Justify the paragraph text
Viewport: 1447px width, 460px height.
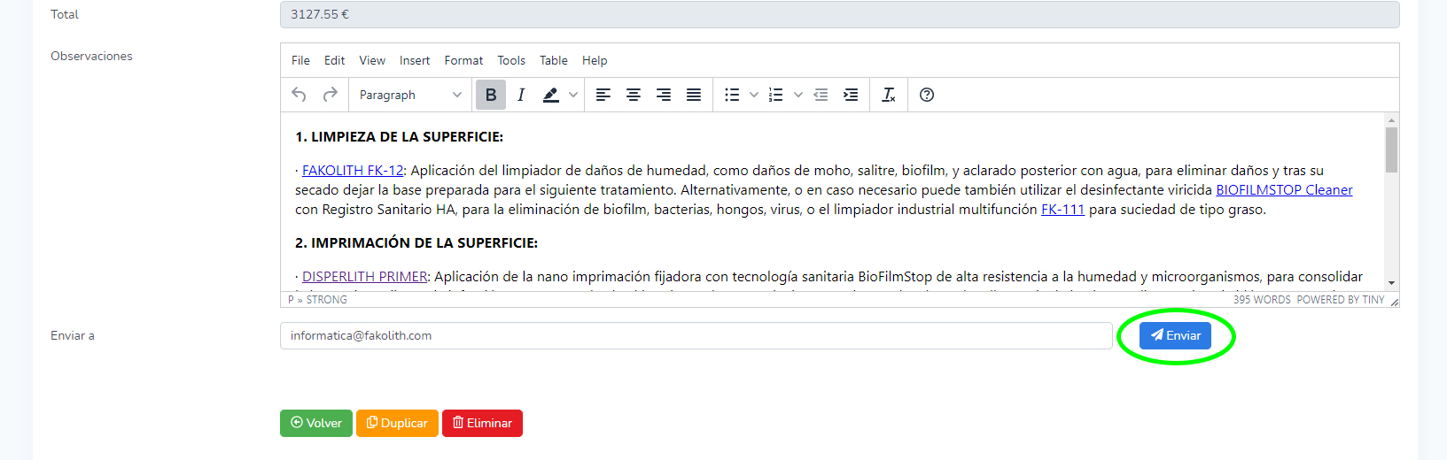[694, 95]
